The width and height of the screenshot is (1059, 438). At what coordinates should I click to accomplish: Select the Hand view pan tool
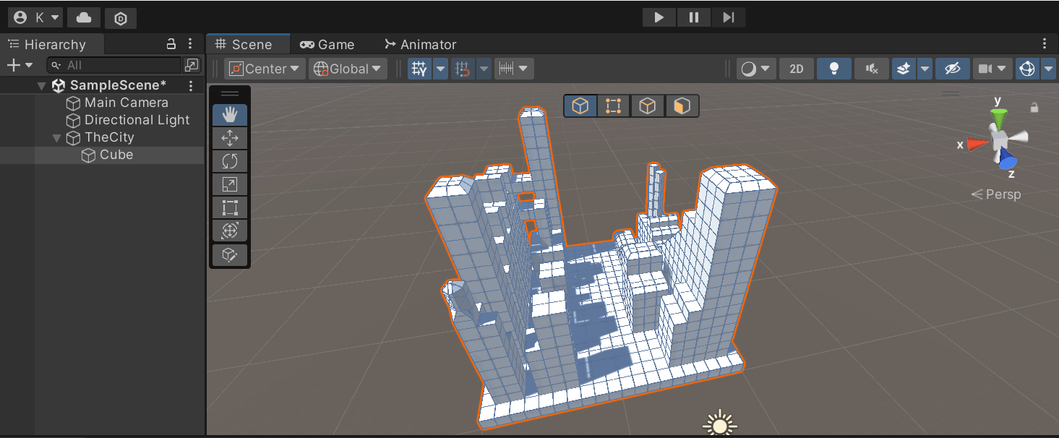coord(229,113)
